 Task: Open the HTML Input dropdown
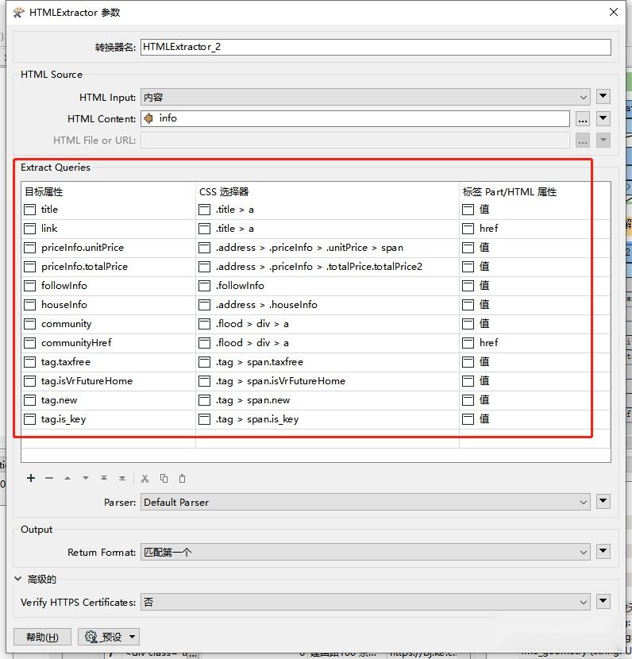tap(365, 97)
